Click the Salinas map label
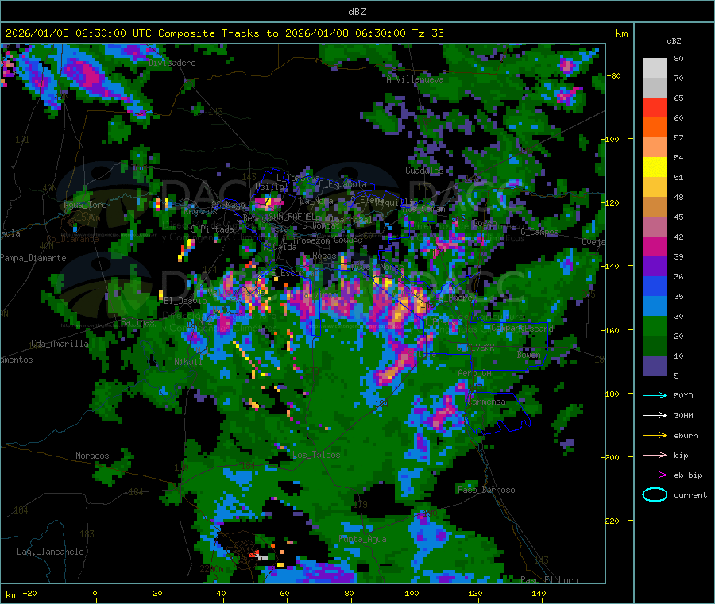This screenshot has width=715, height=604. pos(137,322)
